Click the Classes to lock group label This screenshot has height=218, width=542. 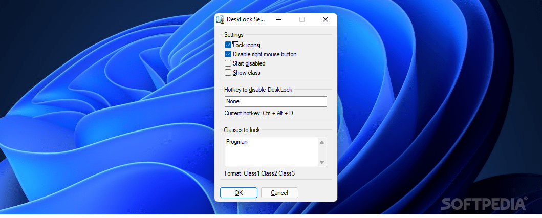(x=242, y=130)
